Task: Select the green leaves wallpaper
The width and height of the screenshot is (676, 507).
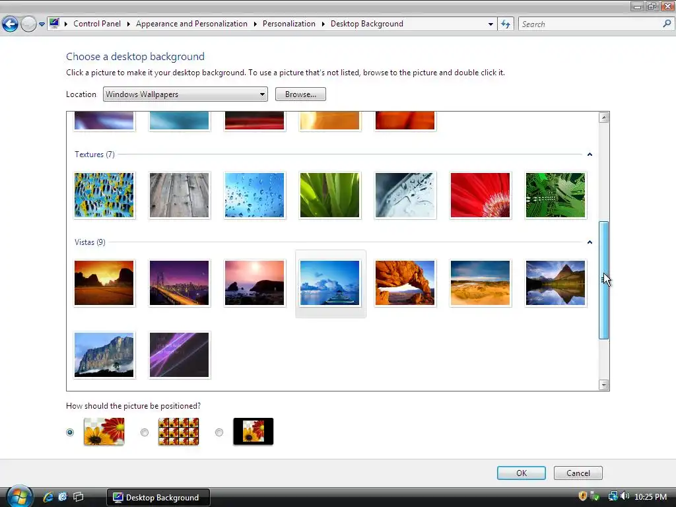Action: tap(330, 195)
